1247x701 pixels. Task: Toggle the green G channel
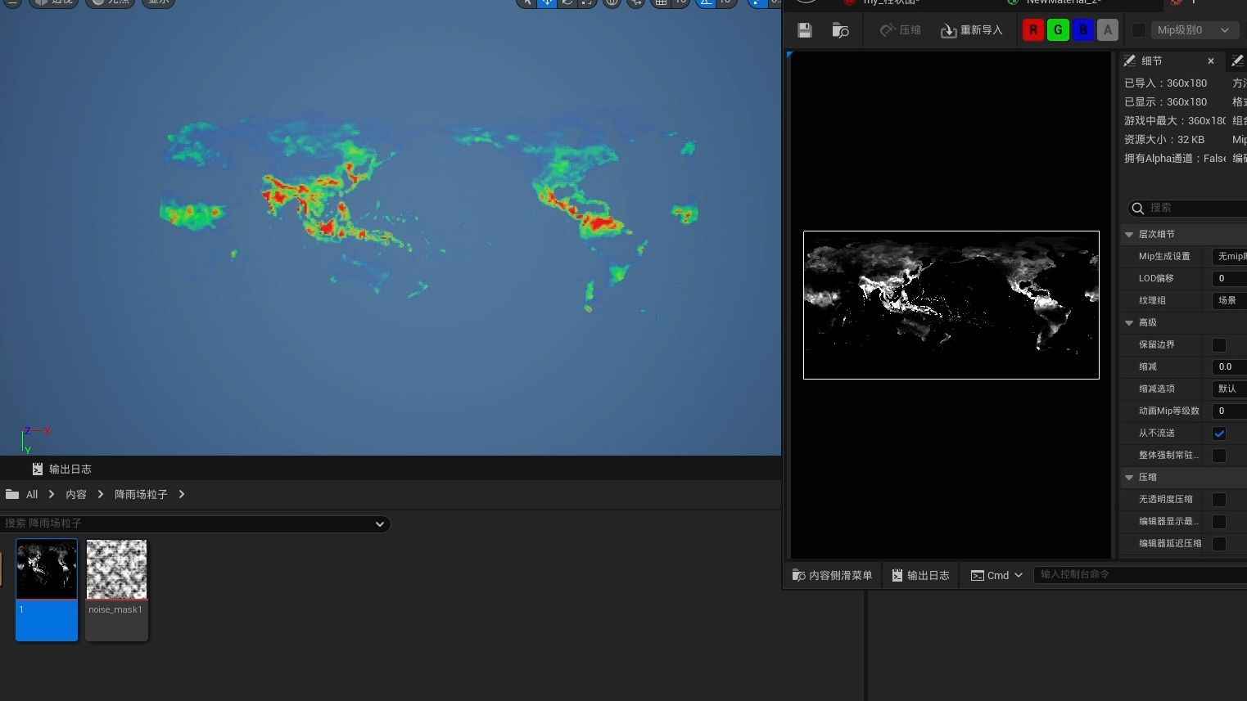1058,30
